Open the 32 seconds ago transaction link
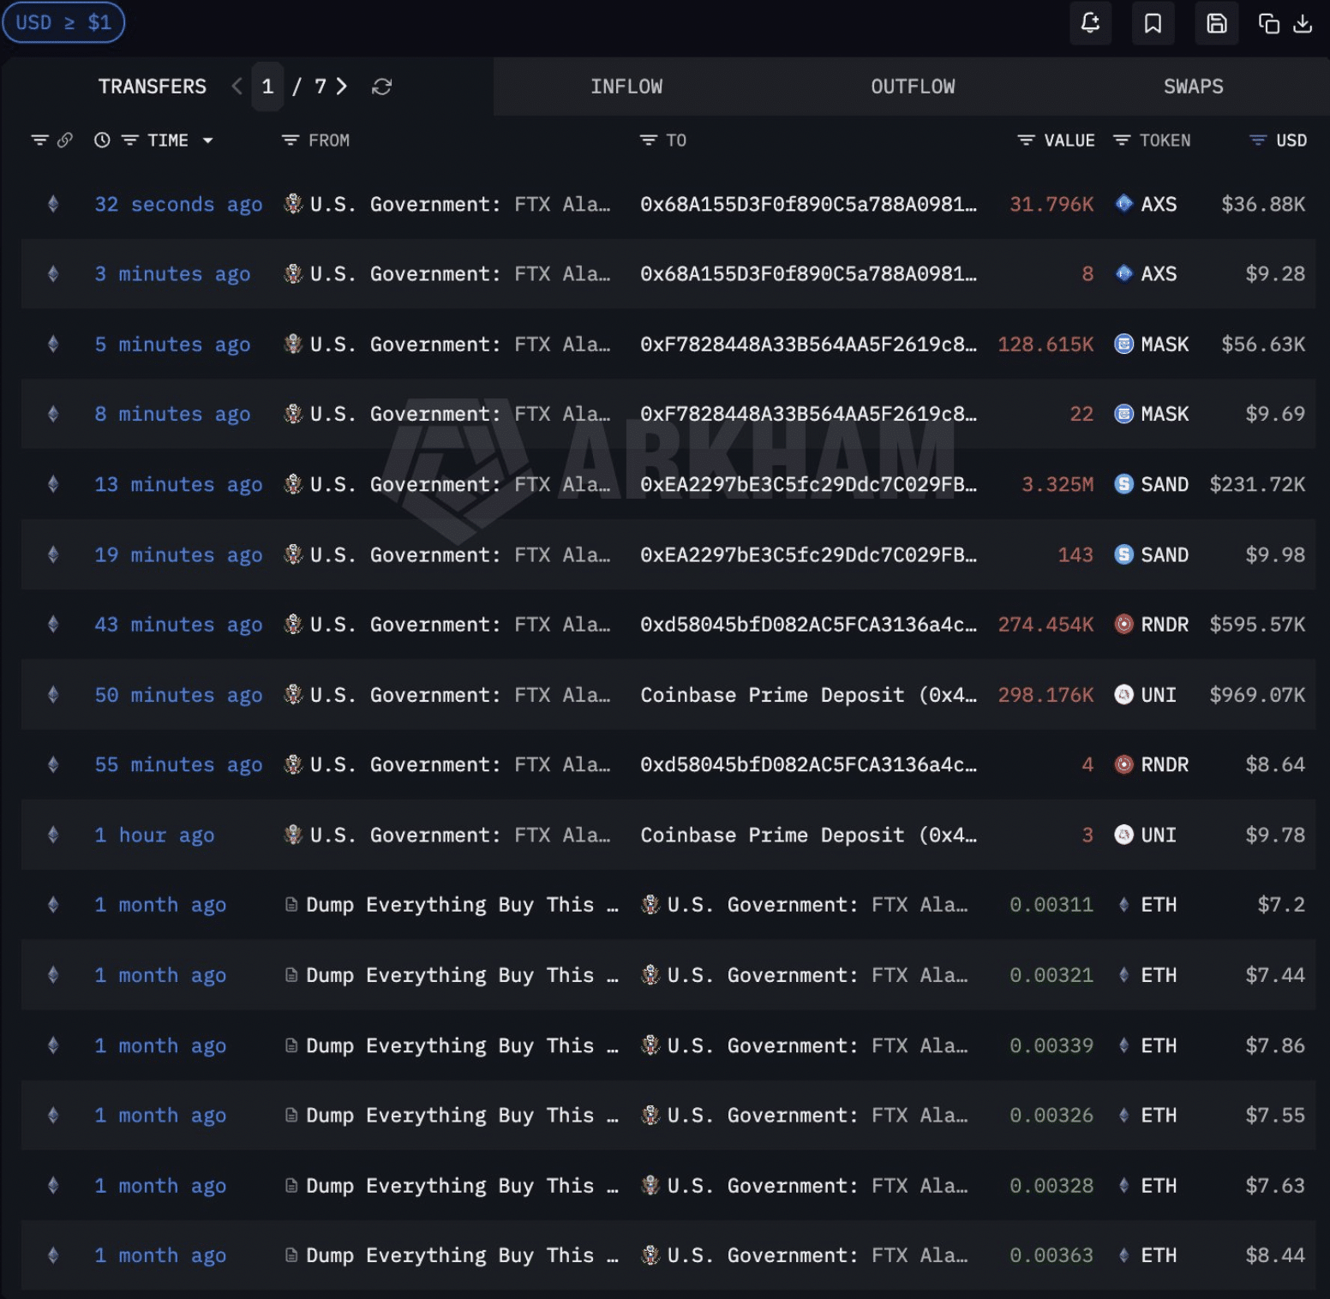The image size is (1330, 1299). point(178,204)
